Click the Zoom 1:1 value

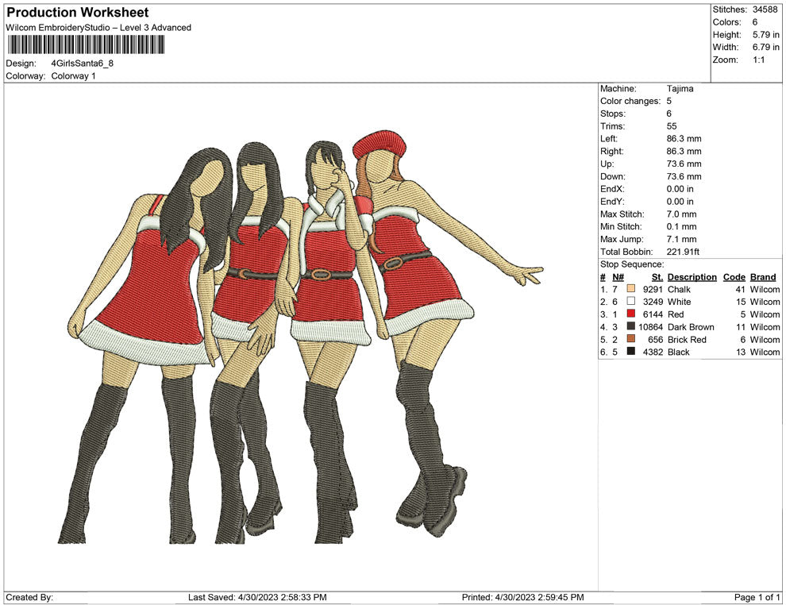(758, 60)
